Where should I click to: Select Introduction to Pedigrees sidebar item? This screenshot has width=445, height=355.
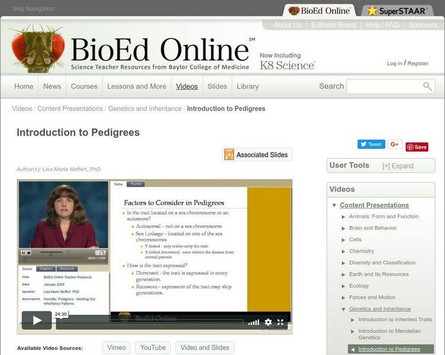point(389,349)
